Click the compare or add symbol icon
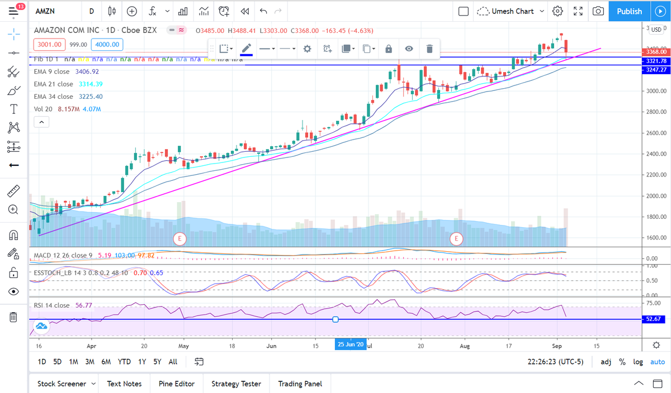671x393 pixels. [131, 11]
